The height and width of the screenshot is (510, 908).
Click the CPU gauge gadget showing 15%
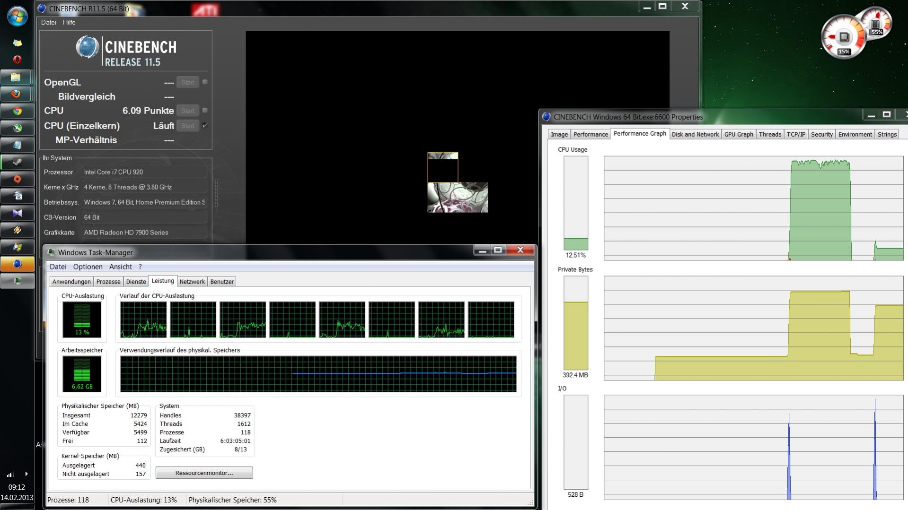(x=844, y=37)
